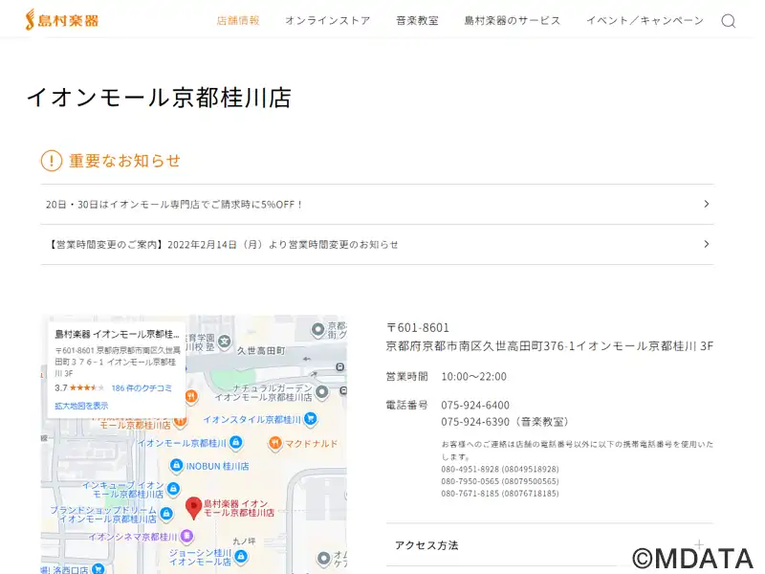Expand the 営業時間変更 notice chevron
765x574 pixels.
pyautogui.click(x=706, y=244)
